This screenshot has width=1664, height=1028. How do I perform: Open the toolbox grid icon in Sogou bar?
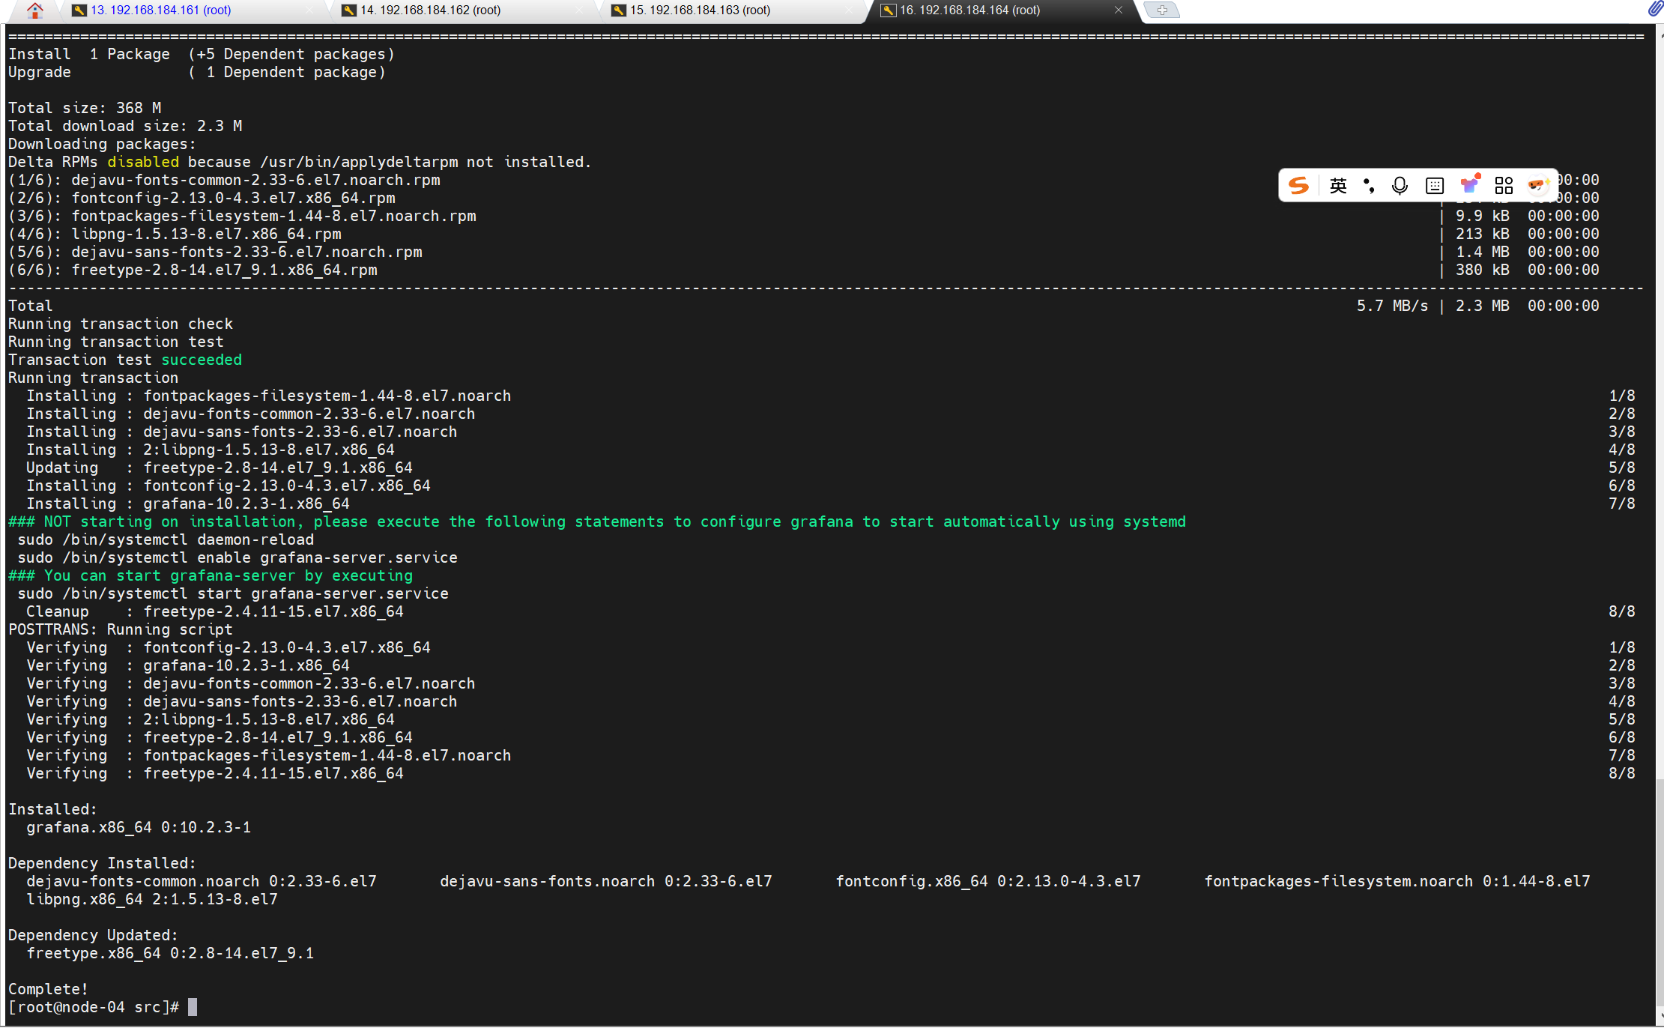[x=1504, y=185]
